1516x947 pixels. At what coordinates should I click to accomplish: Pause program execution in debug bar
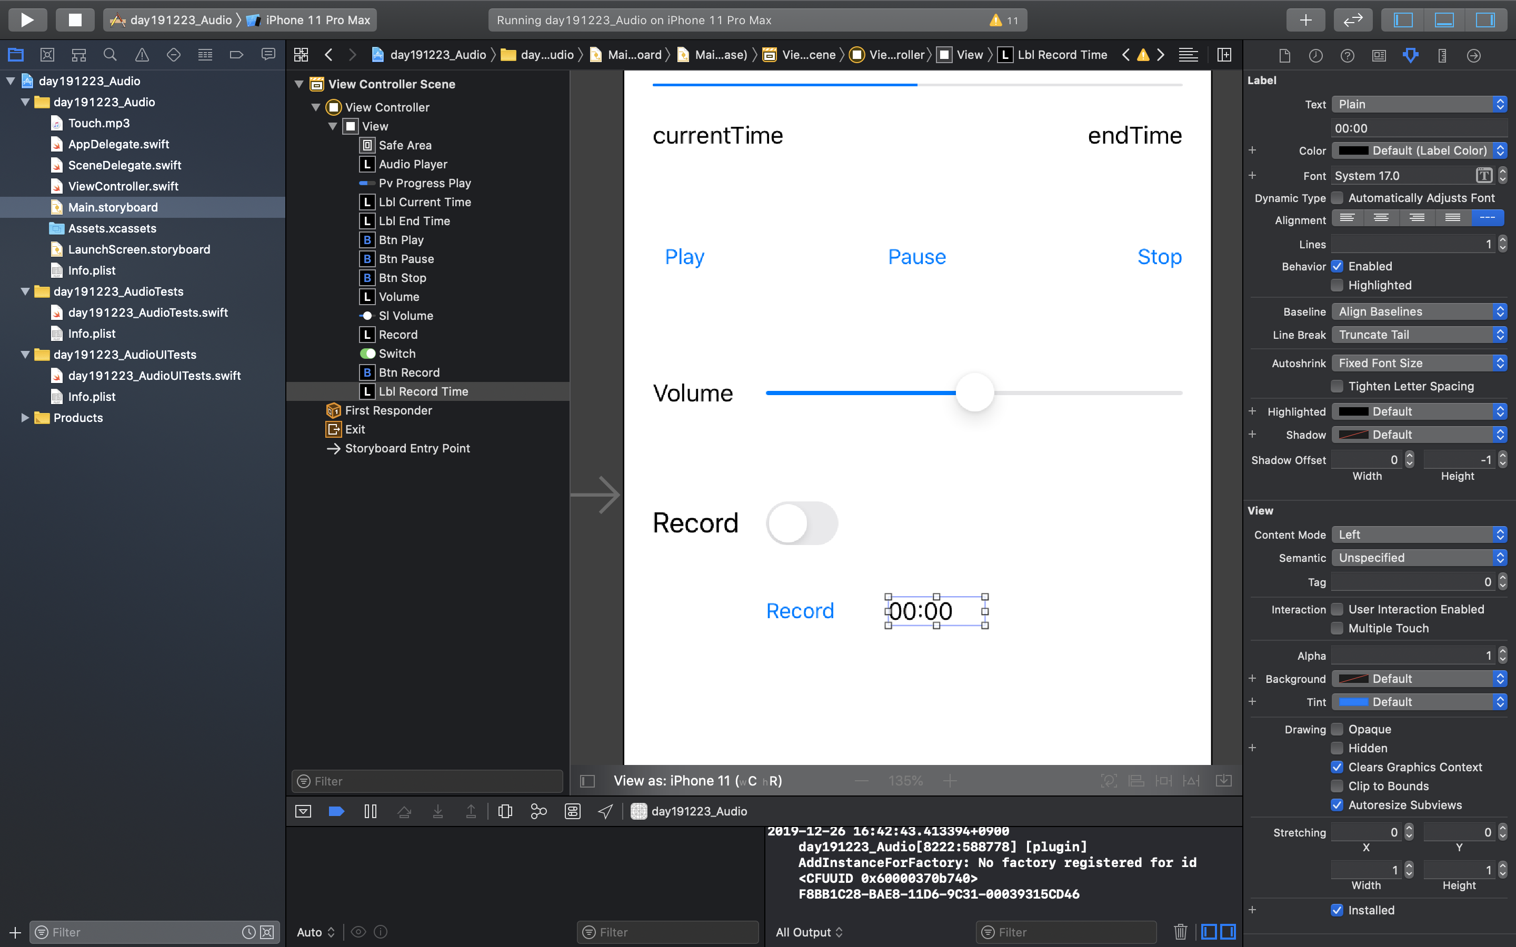coord(370,811)
